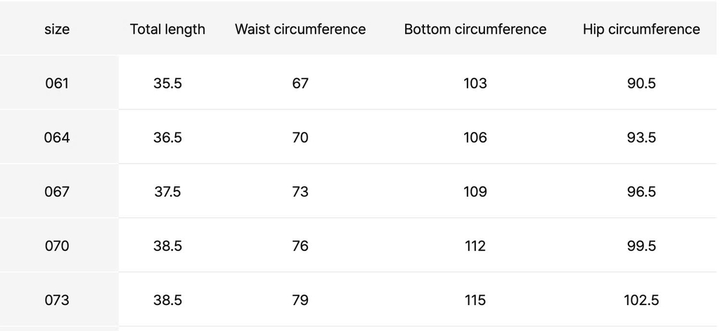Select the 'Total length' column header

[x=167, y=29]
